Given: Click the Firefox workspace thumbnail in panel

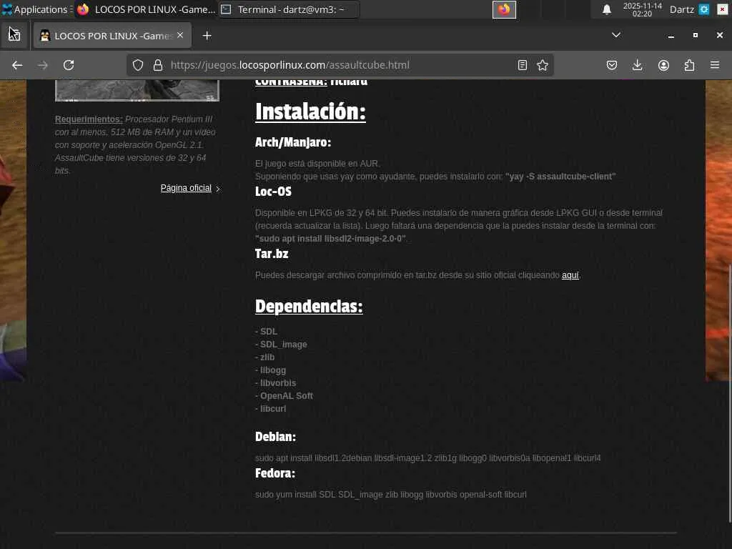Looking at the screenshot, I should pyautogui.click(x=504, y=9).
